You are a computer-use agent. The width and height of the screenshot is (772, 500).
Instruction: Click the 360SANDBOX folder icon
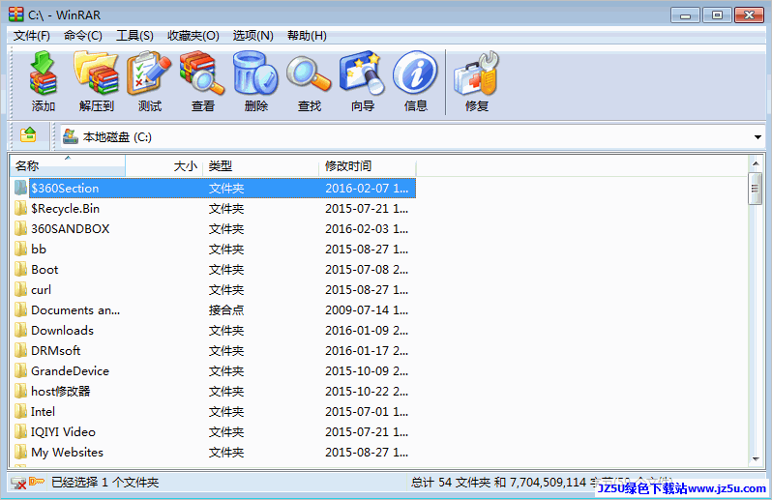(x=20, y=229)
